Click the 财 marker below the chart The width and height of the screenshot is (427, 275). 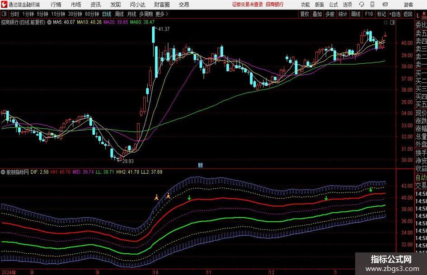(x=200, y=165)
